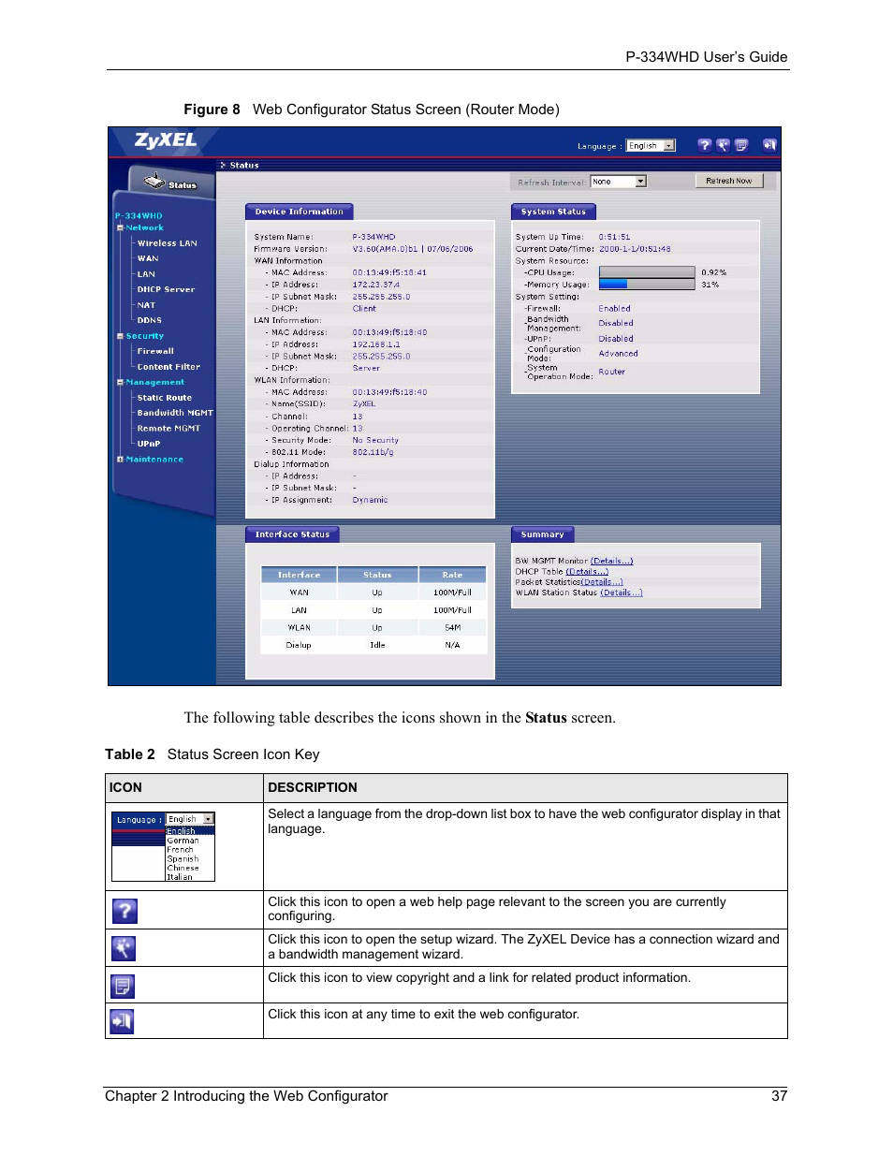This screenshot has height=1156, width=893.
Task: Launch the setup wizard icon in the header
Action: coord(723,145)
